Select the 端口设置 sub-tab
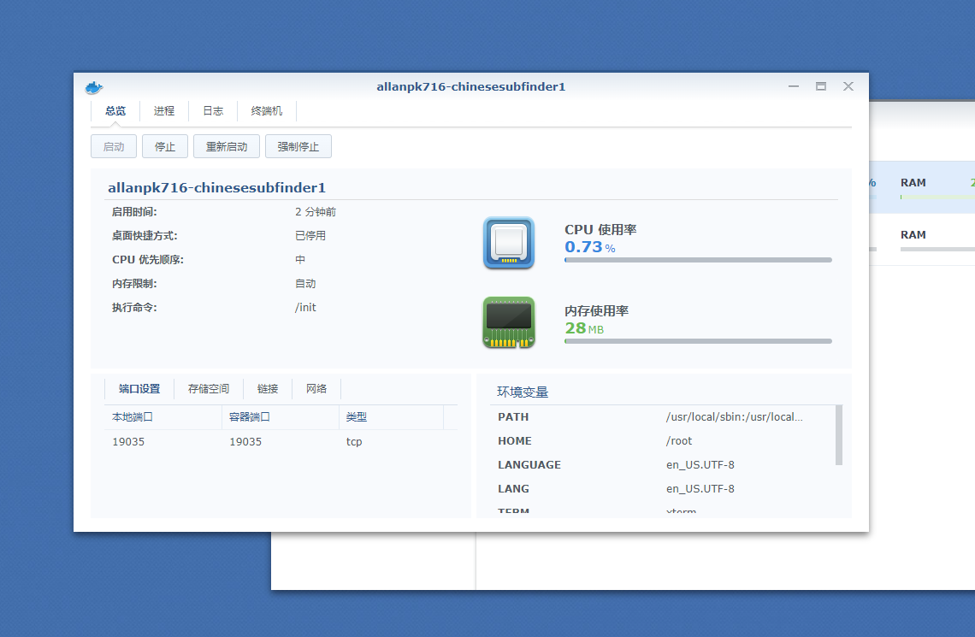Image resolution: width=975 pixels, height=637 pixels. [x=138, y=388]
